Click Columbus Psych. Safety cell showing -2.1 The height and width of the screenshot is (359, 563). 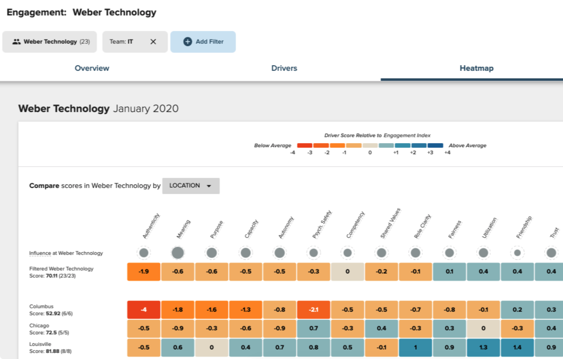[314, 310]
